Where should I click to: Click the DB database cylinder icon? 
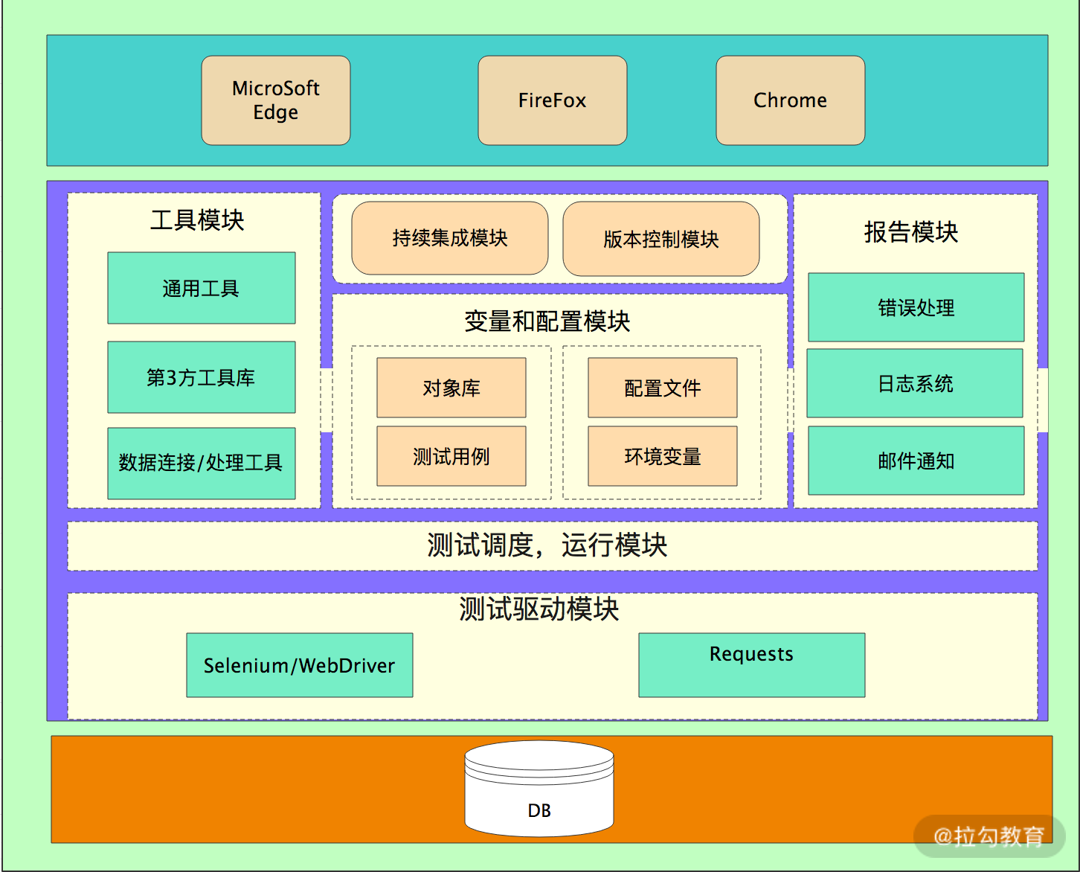point(539,789)
